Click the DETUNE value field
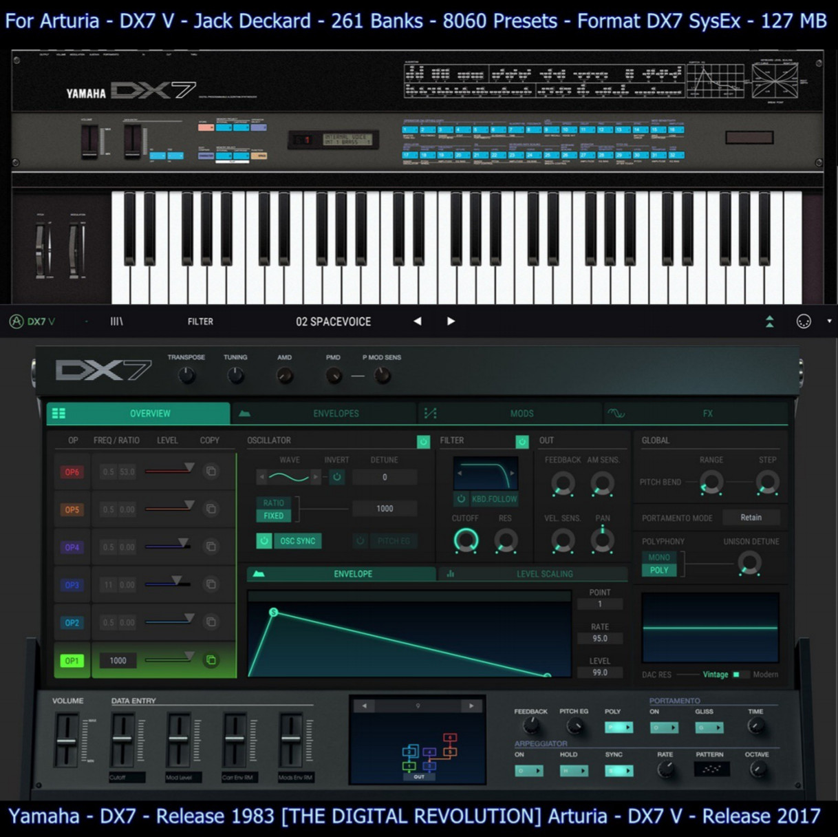The image size is (838, 837). [385, 477]
